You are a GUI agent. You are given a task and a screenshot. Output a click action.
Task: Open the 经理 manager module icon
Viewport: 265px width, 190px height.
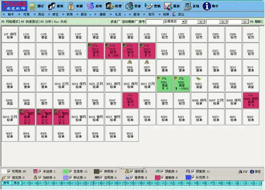pos(109,6)
